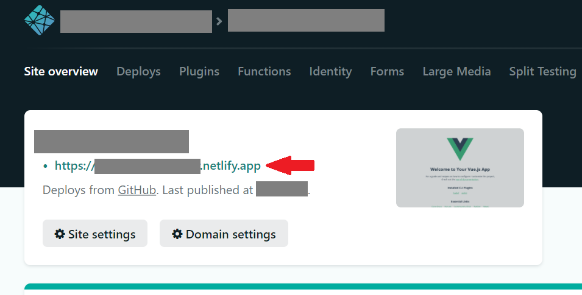Screen dimensions: 582x295
Task: Open the Plugins tab
Action: pos(199,71)
